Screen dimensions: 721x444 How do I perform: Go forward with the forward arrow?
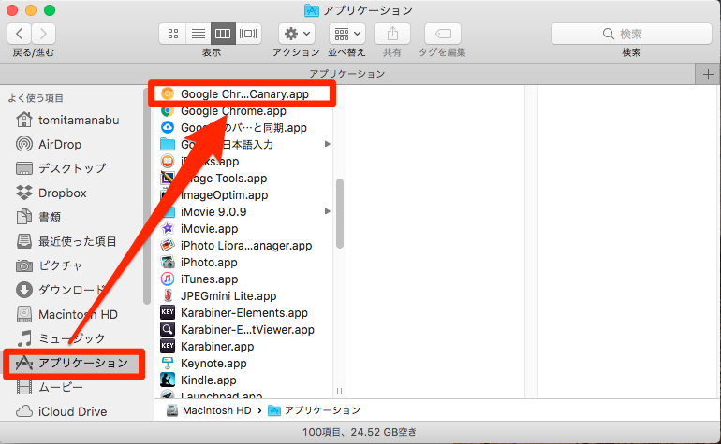[x=44, y=34]
